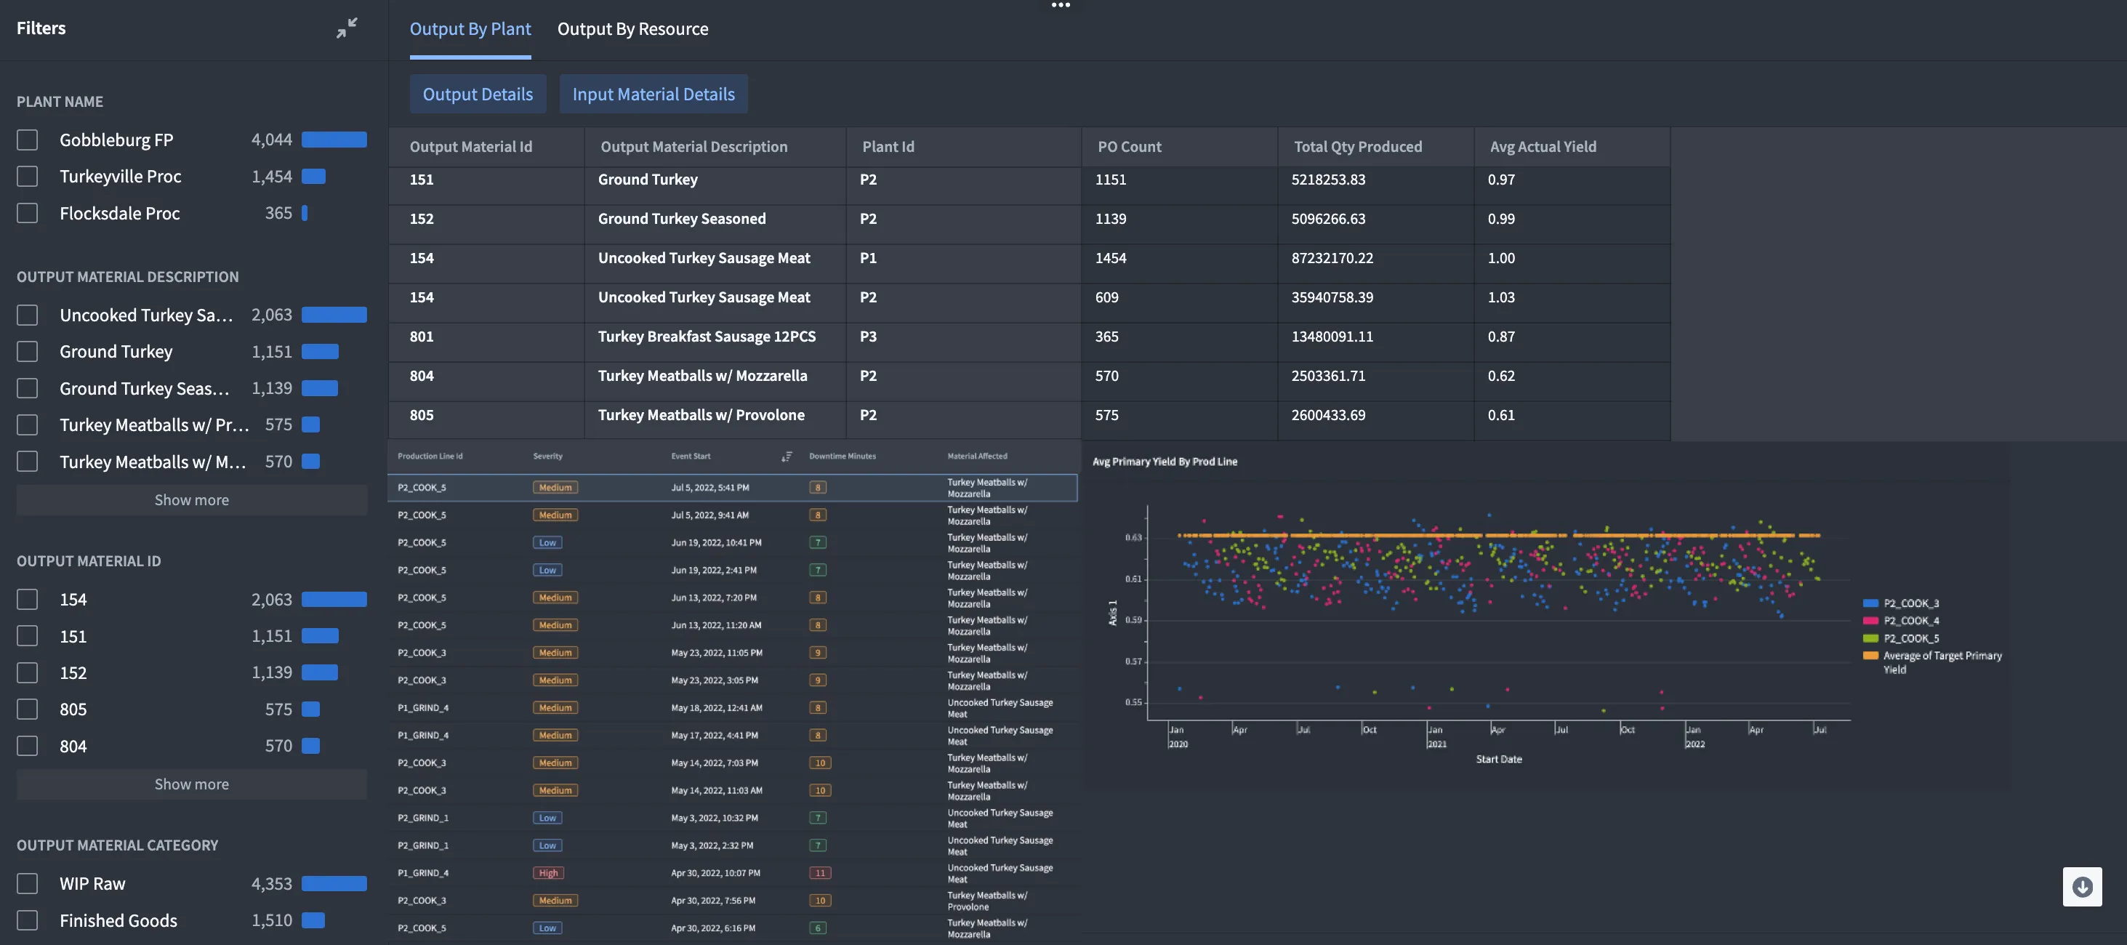Viewport: 2127px width, 945px height.
Task: Switch to the Output By Resource tab
Action: 632,29
